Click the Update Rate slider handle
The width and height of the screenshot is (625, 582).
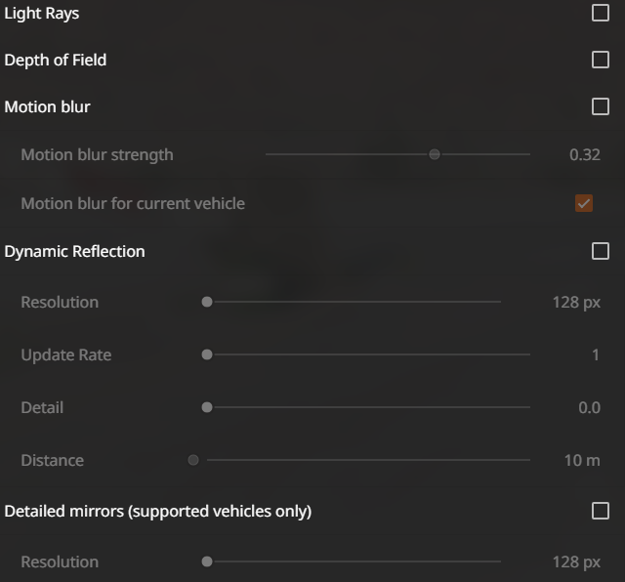point(207,354)
